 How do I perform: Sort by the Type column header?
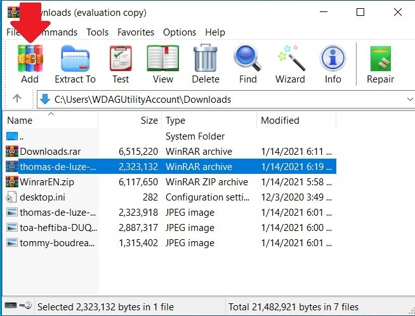point(209,121)
